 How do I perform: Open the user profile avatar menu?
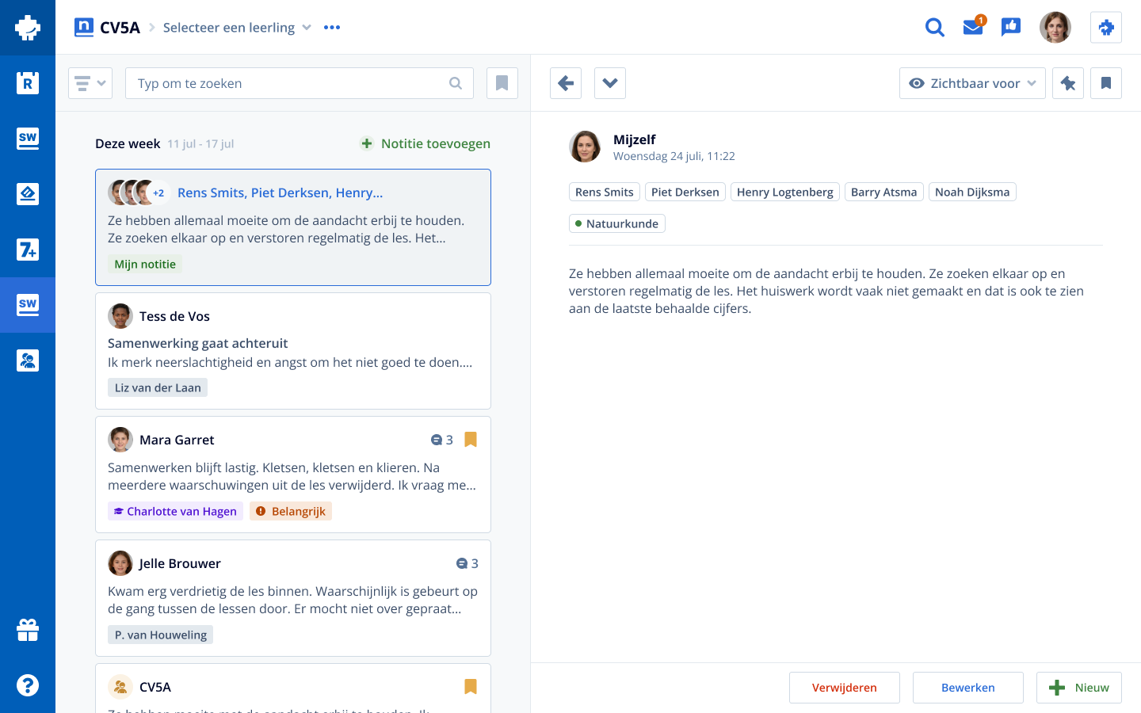(x=1055, y=28)
